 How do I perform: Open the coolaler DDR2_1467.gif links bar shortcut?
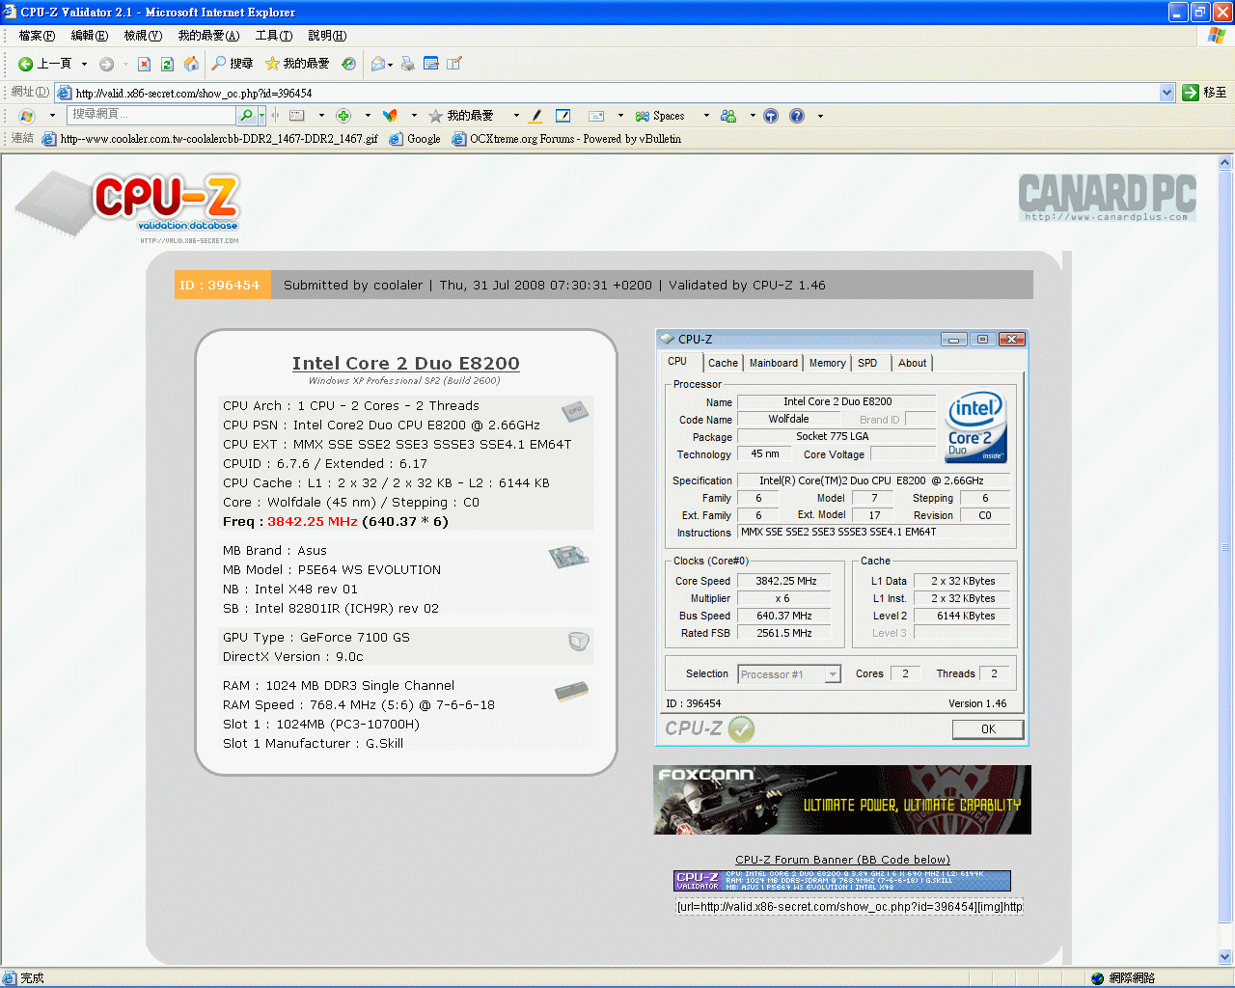tap(210, 139)
